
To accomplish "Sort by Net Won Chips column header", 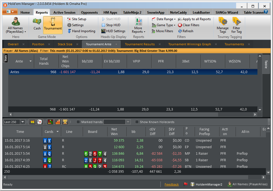I will pos(65,61).
